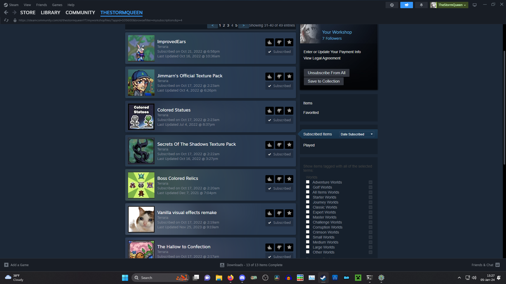Screen dimensions: 506x284
Task: Open the Boss Colored Relics thumbnail
Action: [x=141, y=185]
